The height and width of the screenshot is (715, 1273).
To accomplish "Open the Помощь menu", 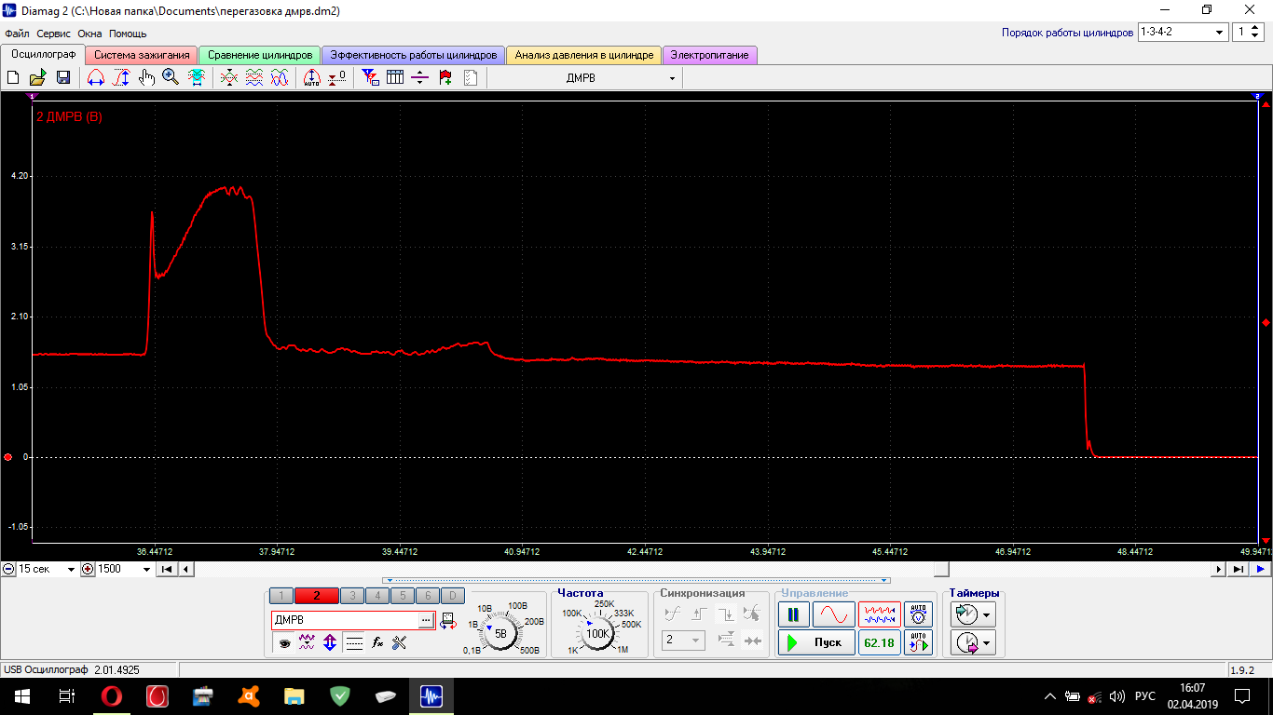I will point(128,34).
